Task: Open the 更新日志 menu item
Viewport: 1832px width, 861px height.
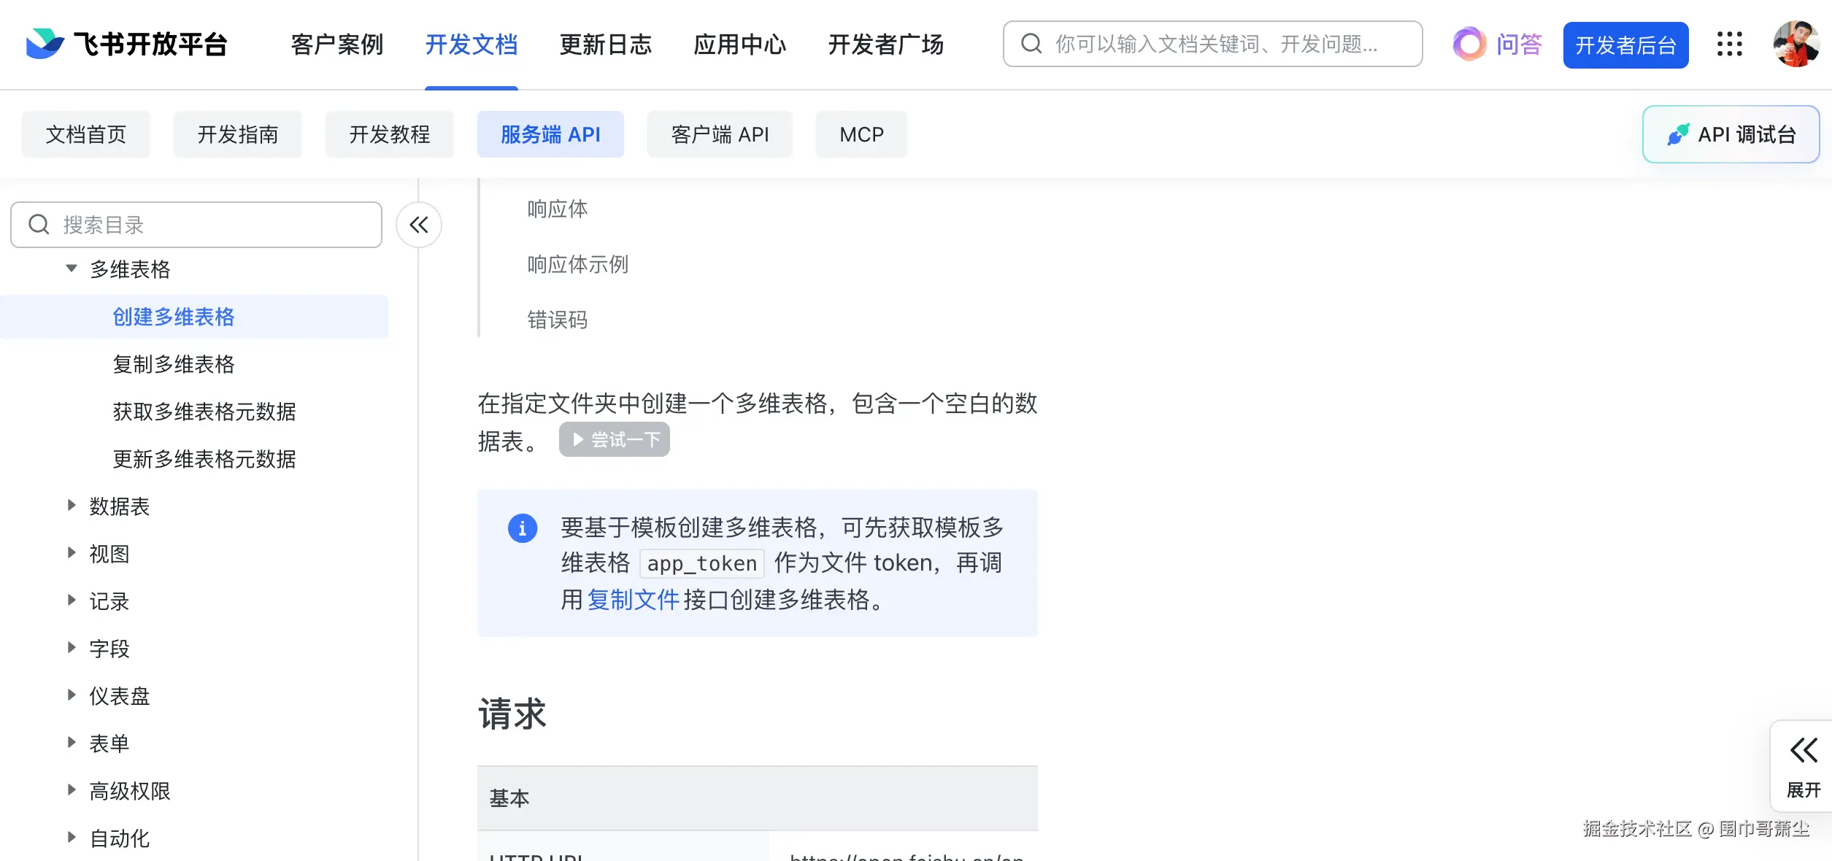Action: click(x=606, y=44)
